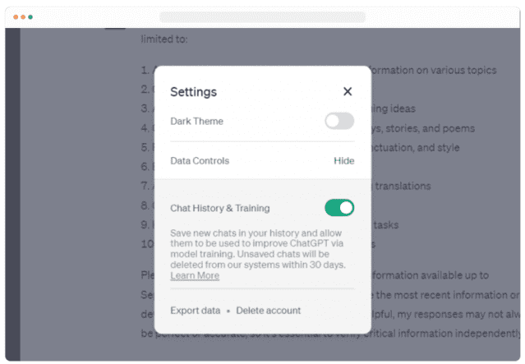This screenshot has height=364, width=525.
Task: Click Export data
Action: [x=195, y=311]
